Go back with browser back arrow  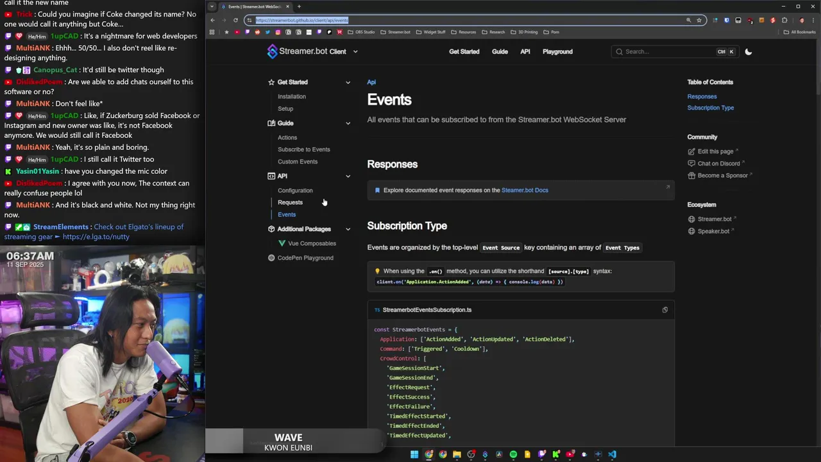212,20
